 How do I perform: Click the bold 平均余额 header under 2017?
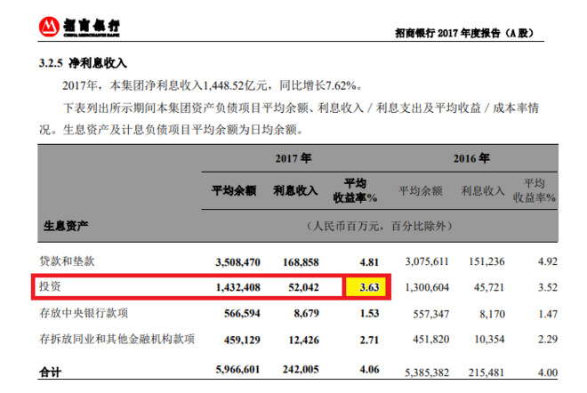[x=234, y=190]
